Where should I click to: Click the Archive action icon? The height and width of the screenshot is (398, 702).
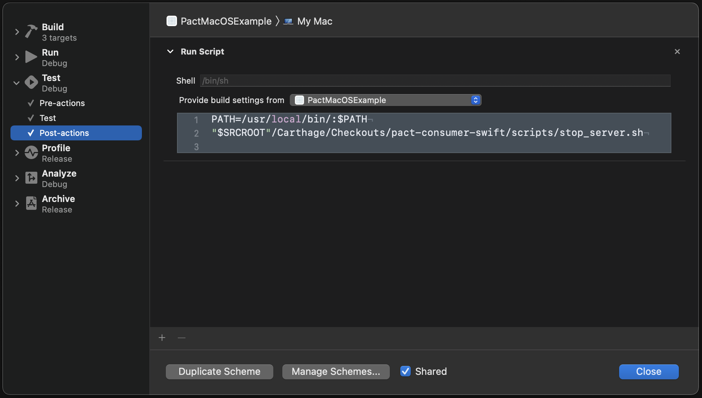point(31,203)
